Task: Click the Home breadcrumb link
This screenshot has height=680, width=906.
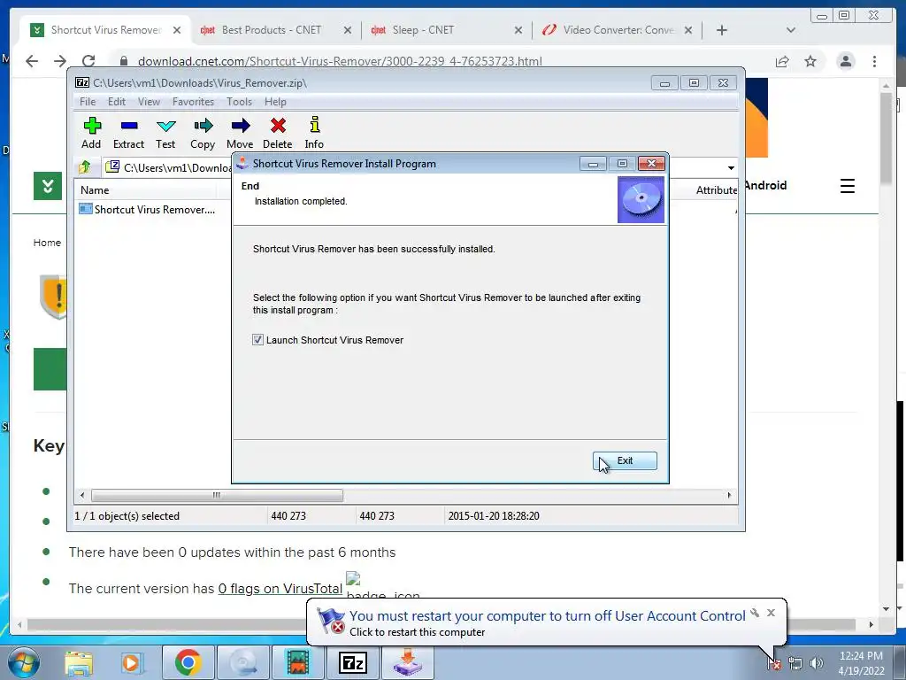Action: (47, 243)
